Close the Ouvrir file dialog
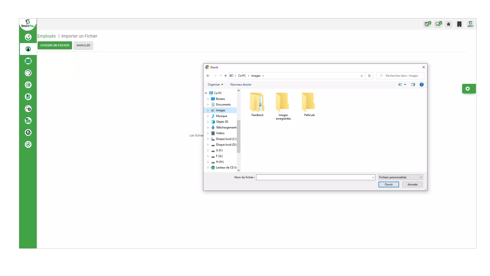490x276 pixels. [423, 67]
